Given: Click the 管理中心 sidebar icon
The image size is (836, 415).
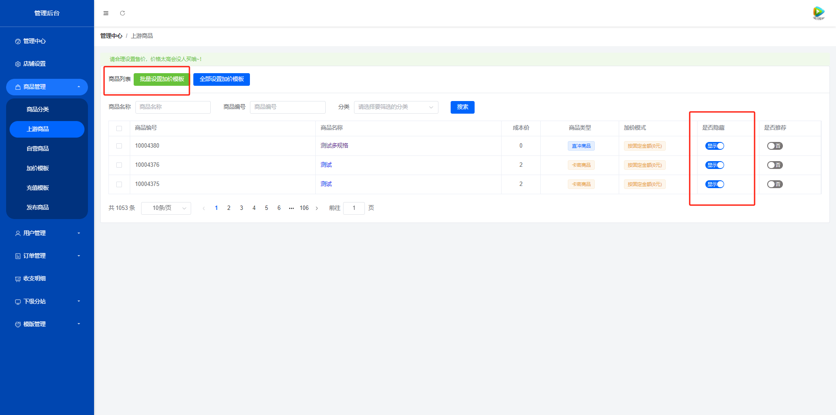Looking at the screenshot, I should point(18,41).
